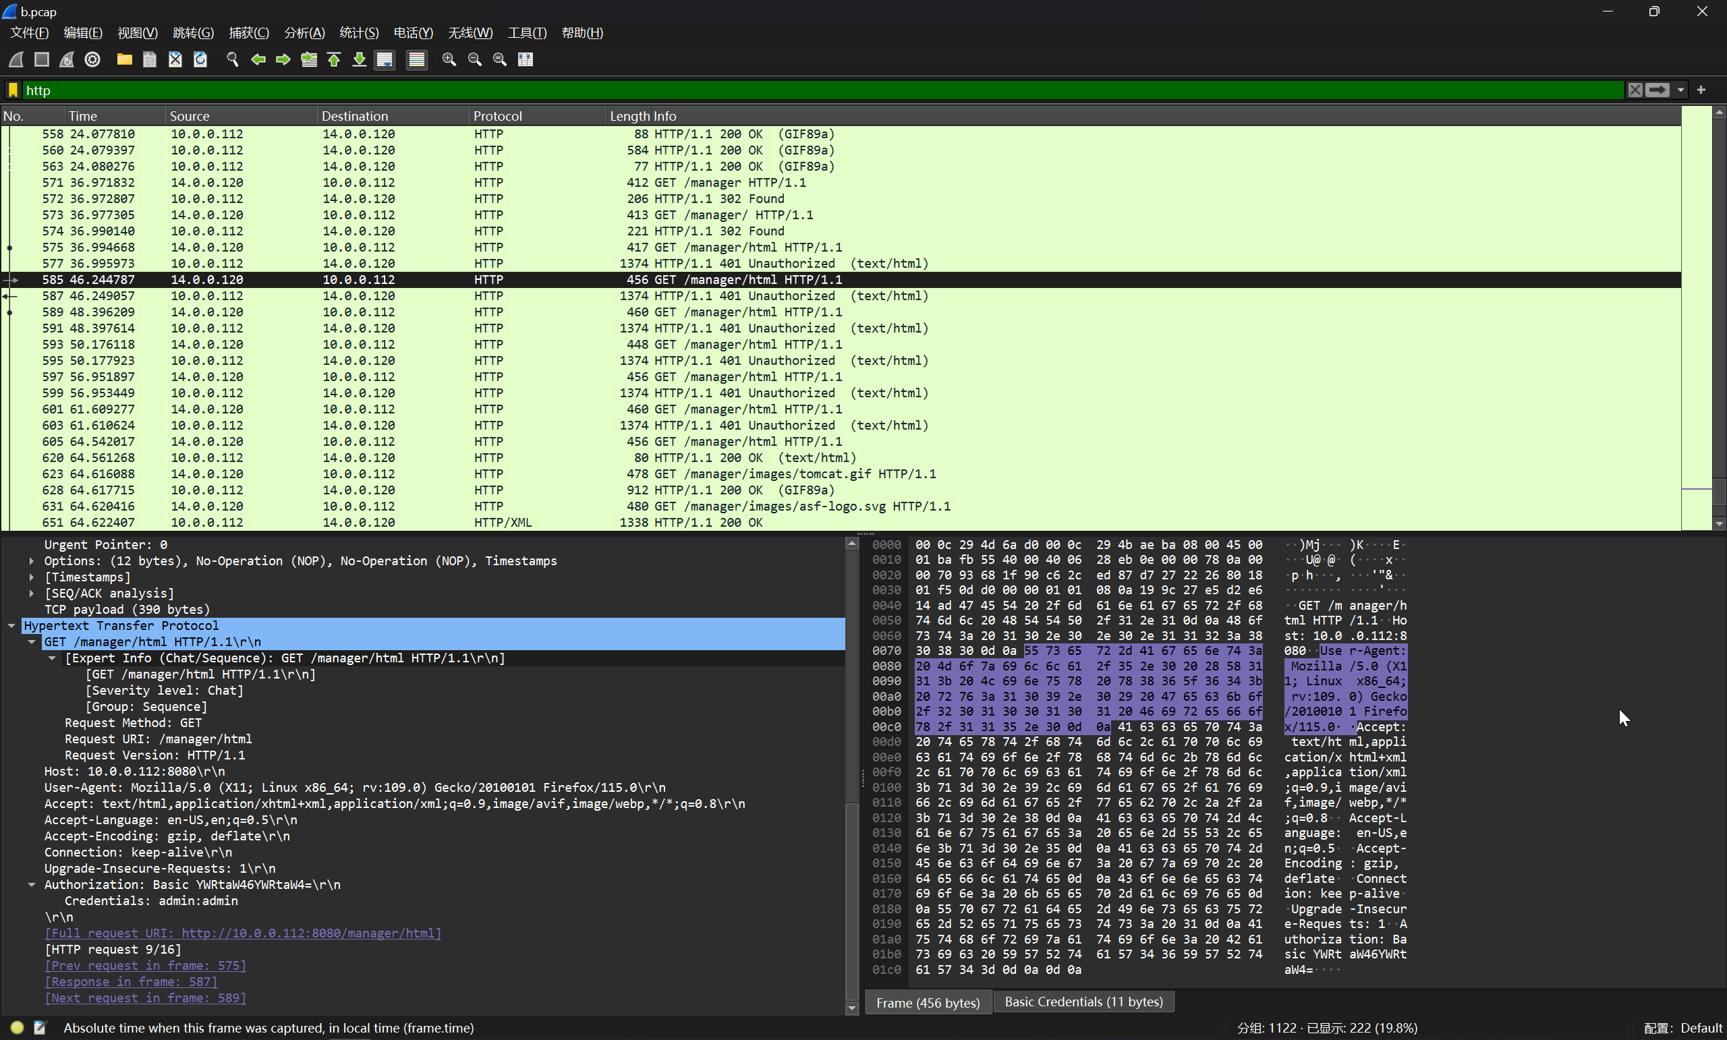Viewport: 1727px width, 1040px height.
Task: Apply the display filter arrow button
Action: (1658, 90)
